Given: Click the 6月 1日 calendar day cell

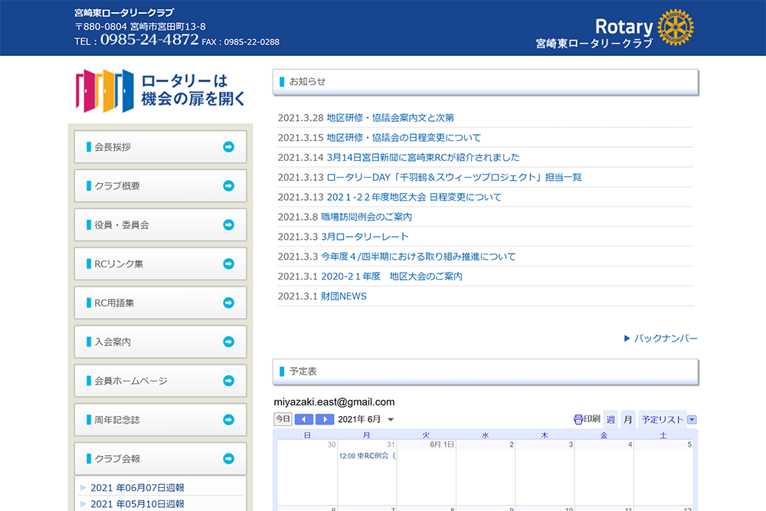Looking at the screenshot, I should click(x=427, y=473).
